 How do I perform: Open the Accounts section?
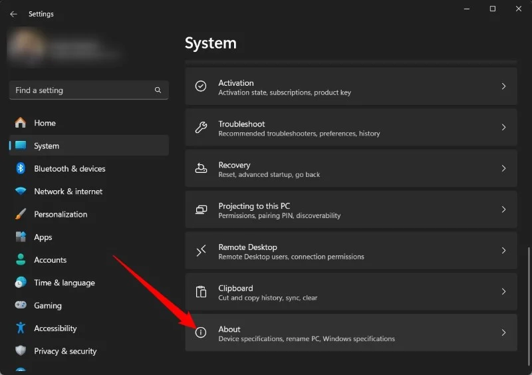click(89, 259)
